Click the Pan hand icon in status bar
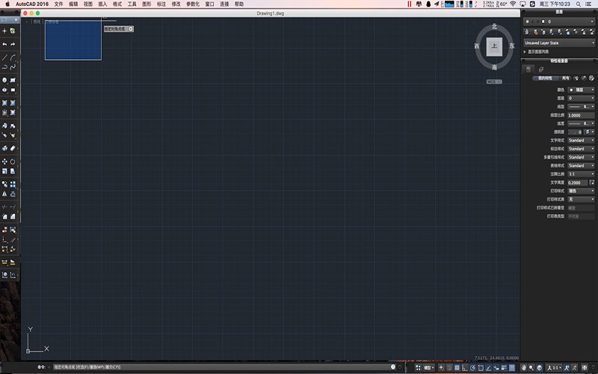This screenshot has height=374, width=598. 523,367
